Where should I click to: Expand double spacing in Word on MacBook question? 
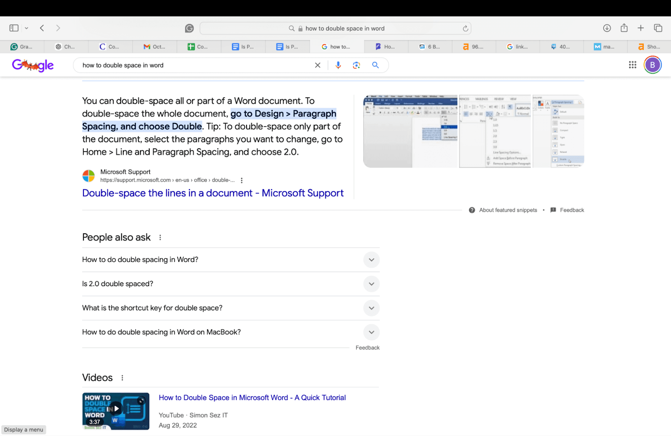(x=231, y=332)
